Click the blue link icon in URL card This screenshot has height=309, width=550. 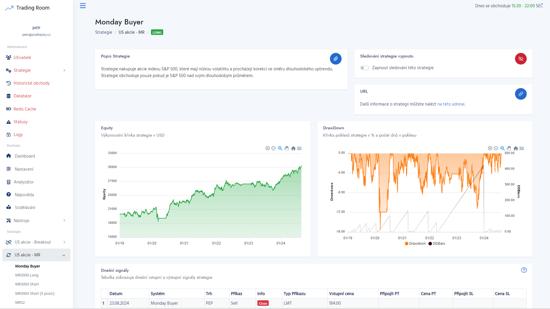coord(521,94)
